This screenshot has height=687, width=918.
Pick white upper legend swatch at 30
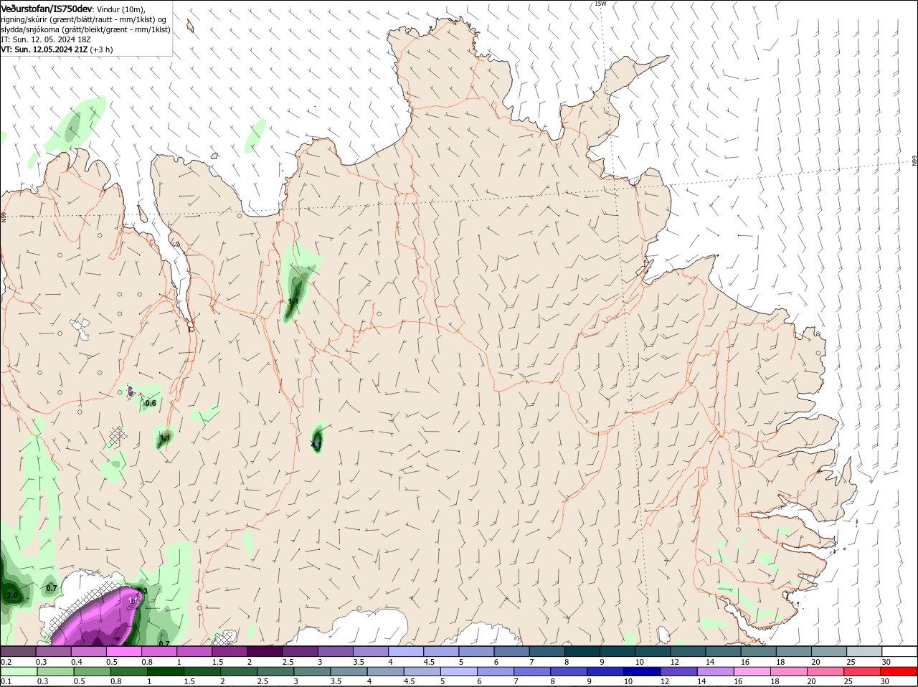[900, 651]
